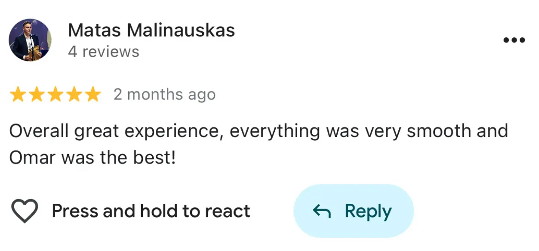The width and height of the screenshot is (539, 251).
Task: Click the curved reply arrow icon
Action: (x=322, y=211)
